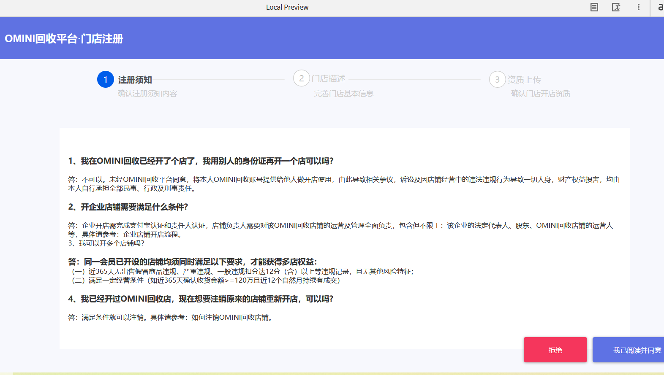Image resolution: width=664 pixels, height=375 pixels.
Task: Open the three-dot more options menu
Action: (639, 7)
